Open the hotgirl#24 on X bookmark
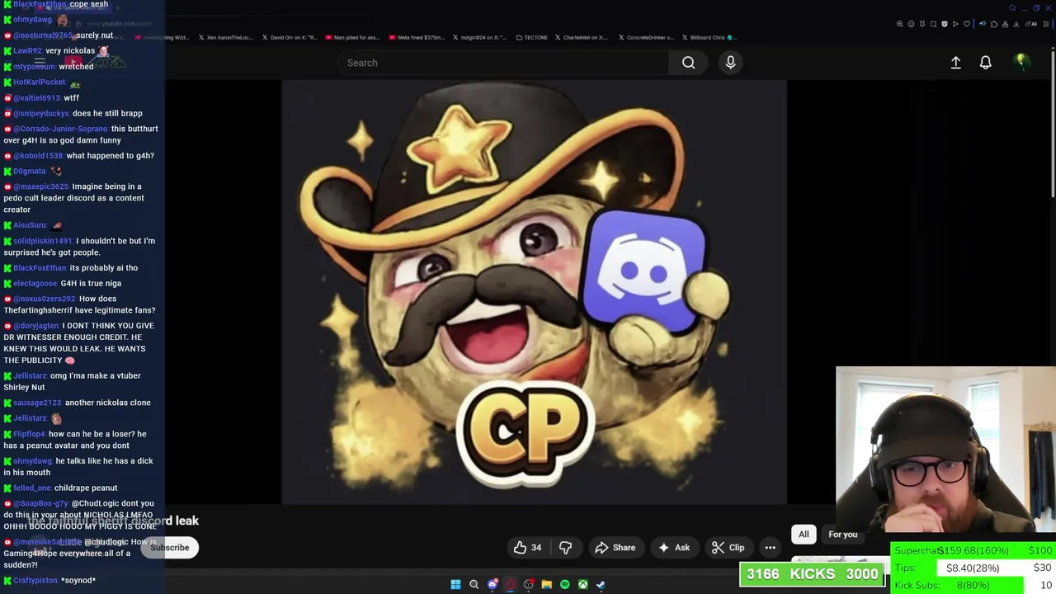Image resolution: width=1056 pixels, height=594 pixels. point(479,37)
